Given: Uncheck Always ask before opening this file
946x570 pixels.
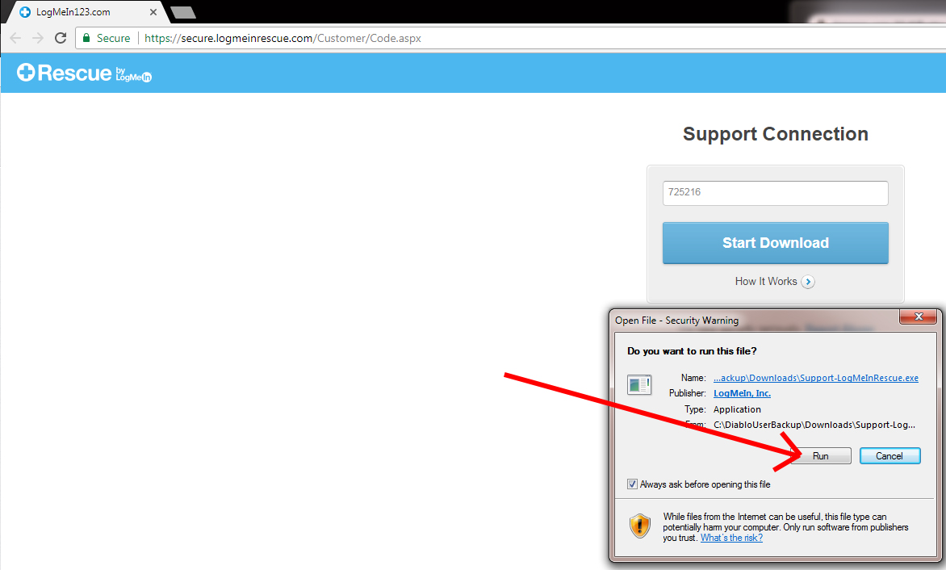Looking at the screenshot, I should 632,484.
